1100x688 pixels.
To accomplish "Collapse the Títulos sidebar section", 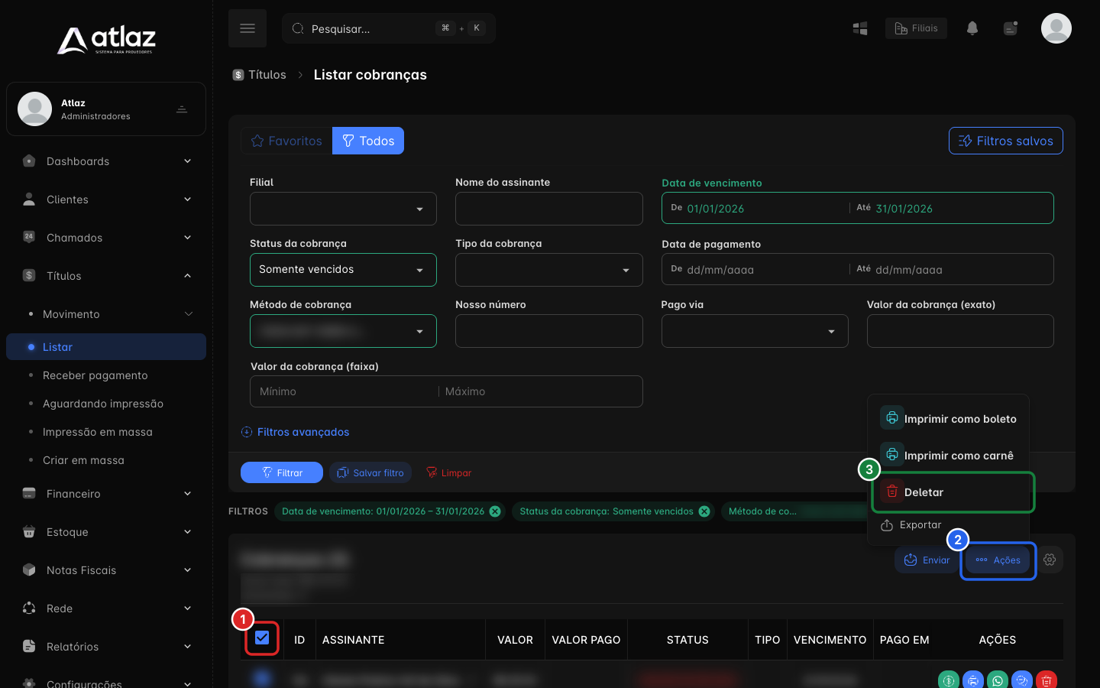I will point(106,276).
